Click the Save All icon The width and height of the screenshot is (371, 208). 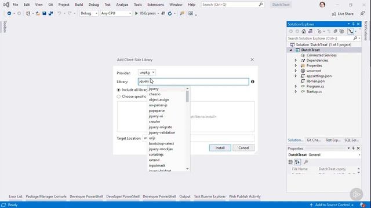click(50, 13)
